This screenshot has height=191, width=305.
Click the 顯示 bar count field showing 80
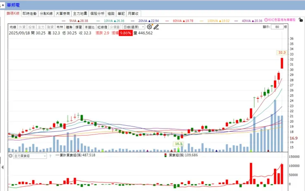pos(277,27)
